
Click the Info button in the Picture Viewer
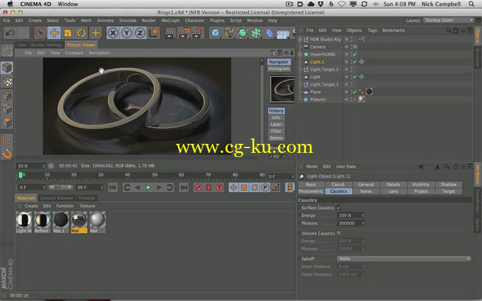(x=276, y=117)
